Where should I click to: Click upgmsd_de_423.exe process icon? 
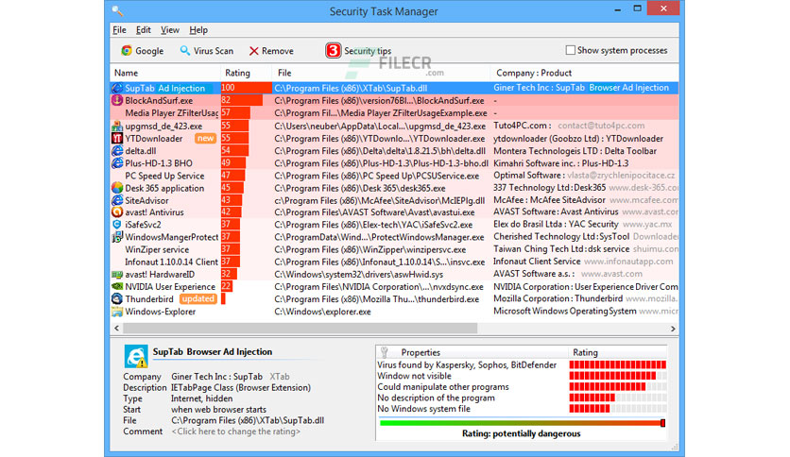117,126
